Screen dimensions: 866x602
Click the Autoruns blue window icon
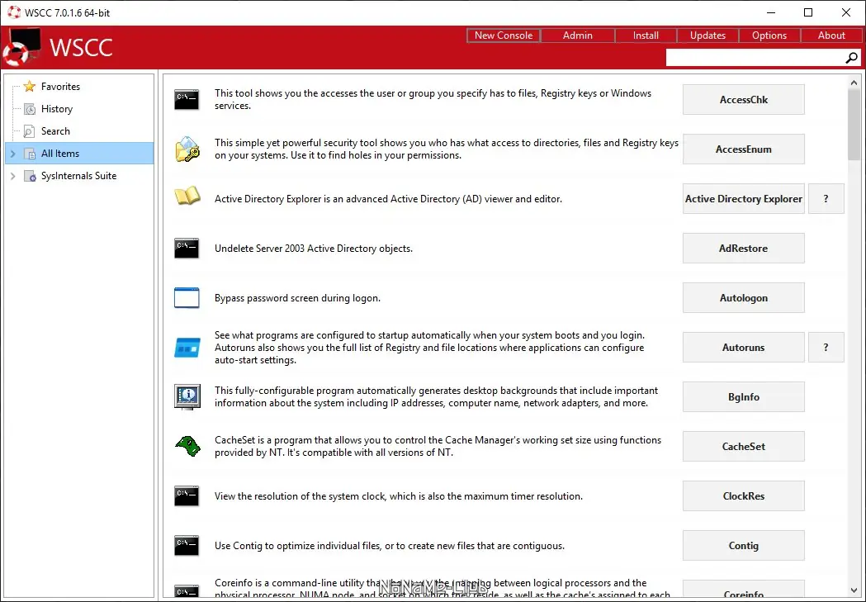pos(187,348)
